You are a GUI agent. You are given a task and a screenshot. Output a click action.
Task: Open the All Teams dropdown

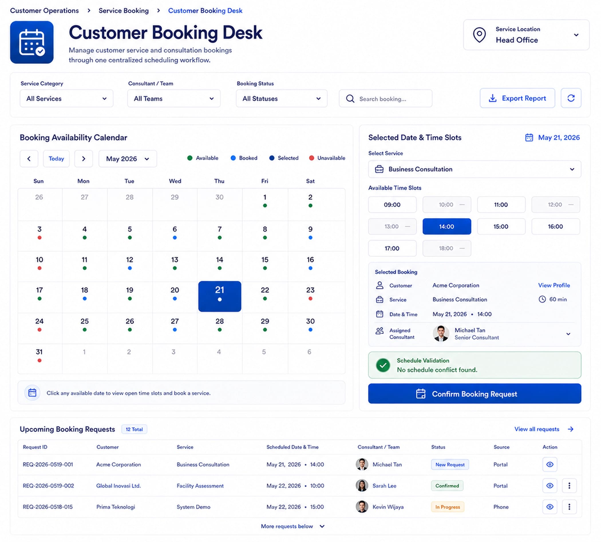coord(174,99)
